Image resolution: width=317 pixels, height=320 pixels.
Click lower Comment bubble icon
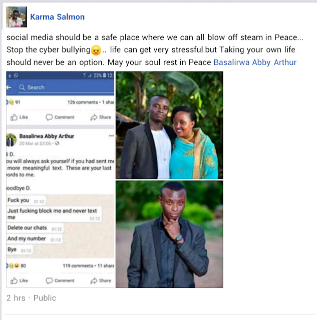pyautogui.click(x=49, y=281)
